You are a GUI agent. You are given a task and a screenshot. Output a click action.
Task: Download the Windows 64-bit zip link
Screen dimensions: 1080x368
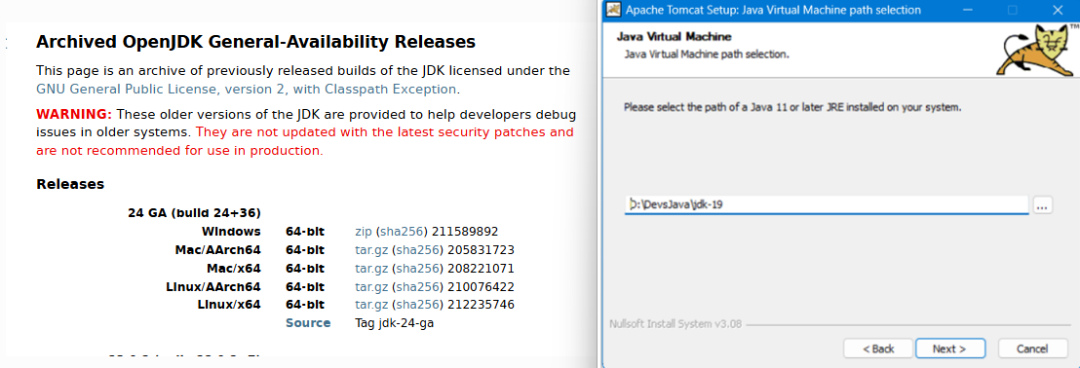[363, 232]
